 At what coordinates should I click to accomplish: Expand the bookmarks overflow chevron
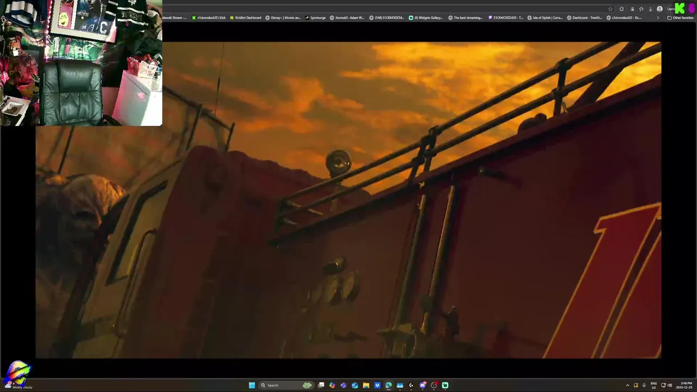click(x=658, y=17)
